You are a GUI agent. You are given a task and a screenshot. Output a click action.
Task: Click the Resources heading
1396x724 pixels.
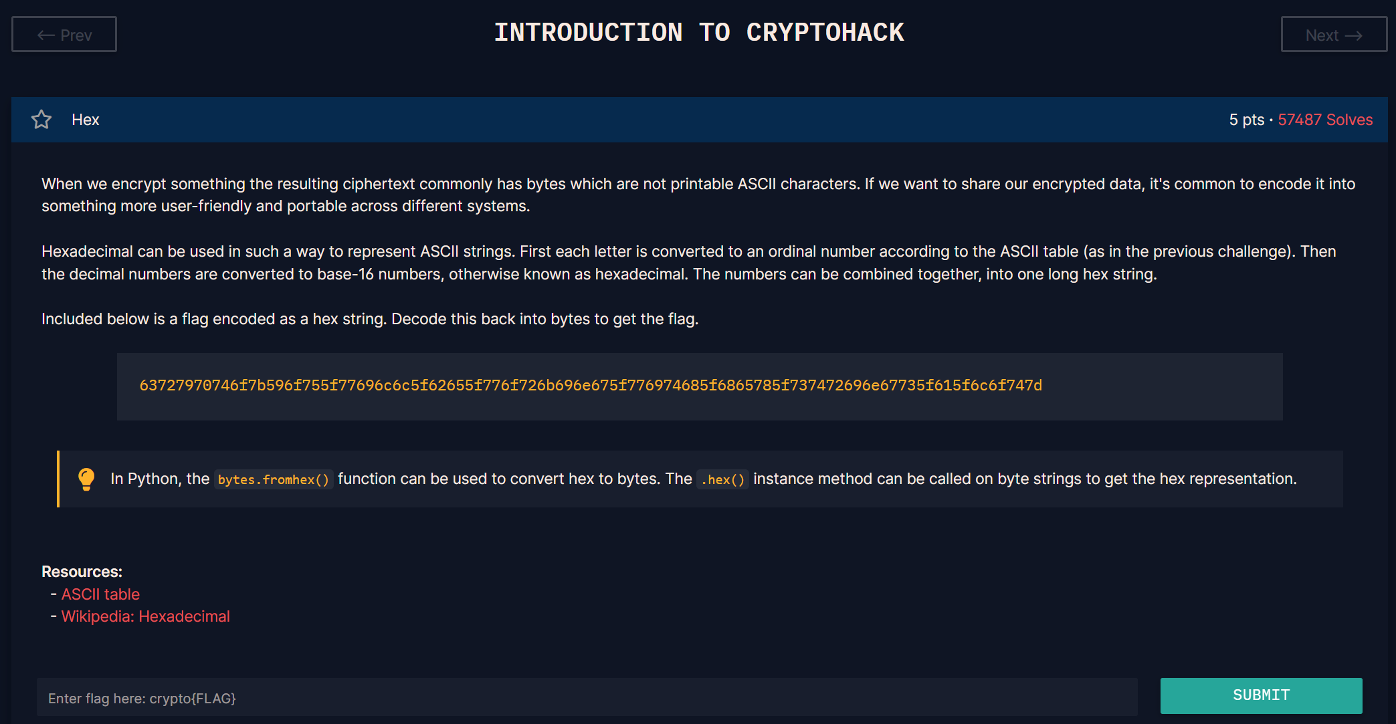tap(82, 572)
